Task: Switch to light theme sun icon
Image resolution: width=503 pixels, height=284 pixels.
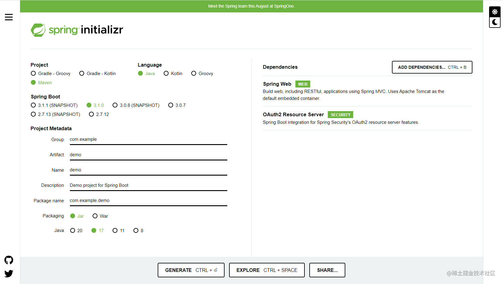Action: 495,12
